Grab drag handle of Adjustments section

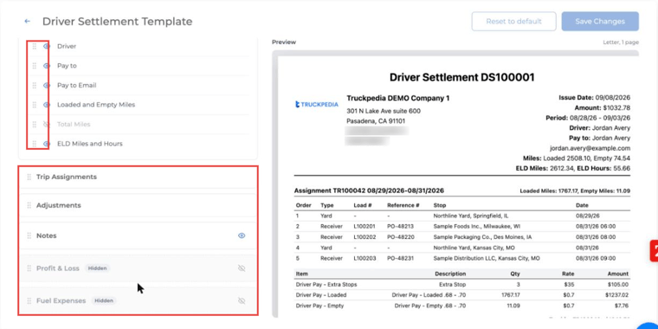pyautogui.click(x=29, y=206)
